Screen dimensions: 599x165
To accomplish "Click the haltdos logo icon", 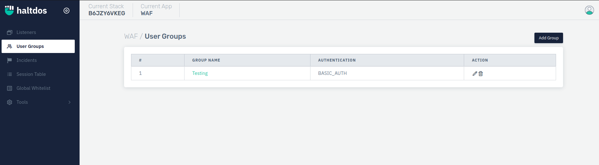I will pos(9,10).
